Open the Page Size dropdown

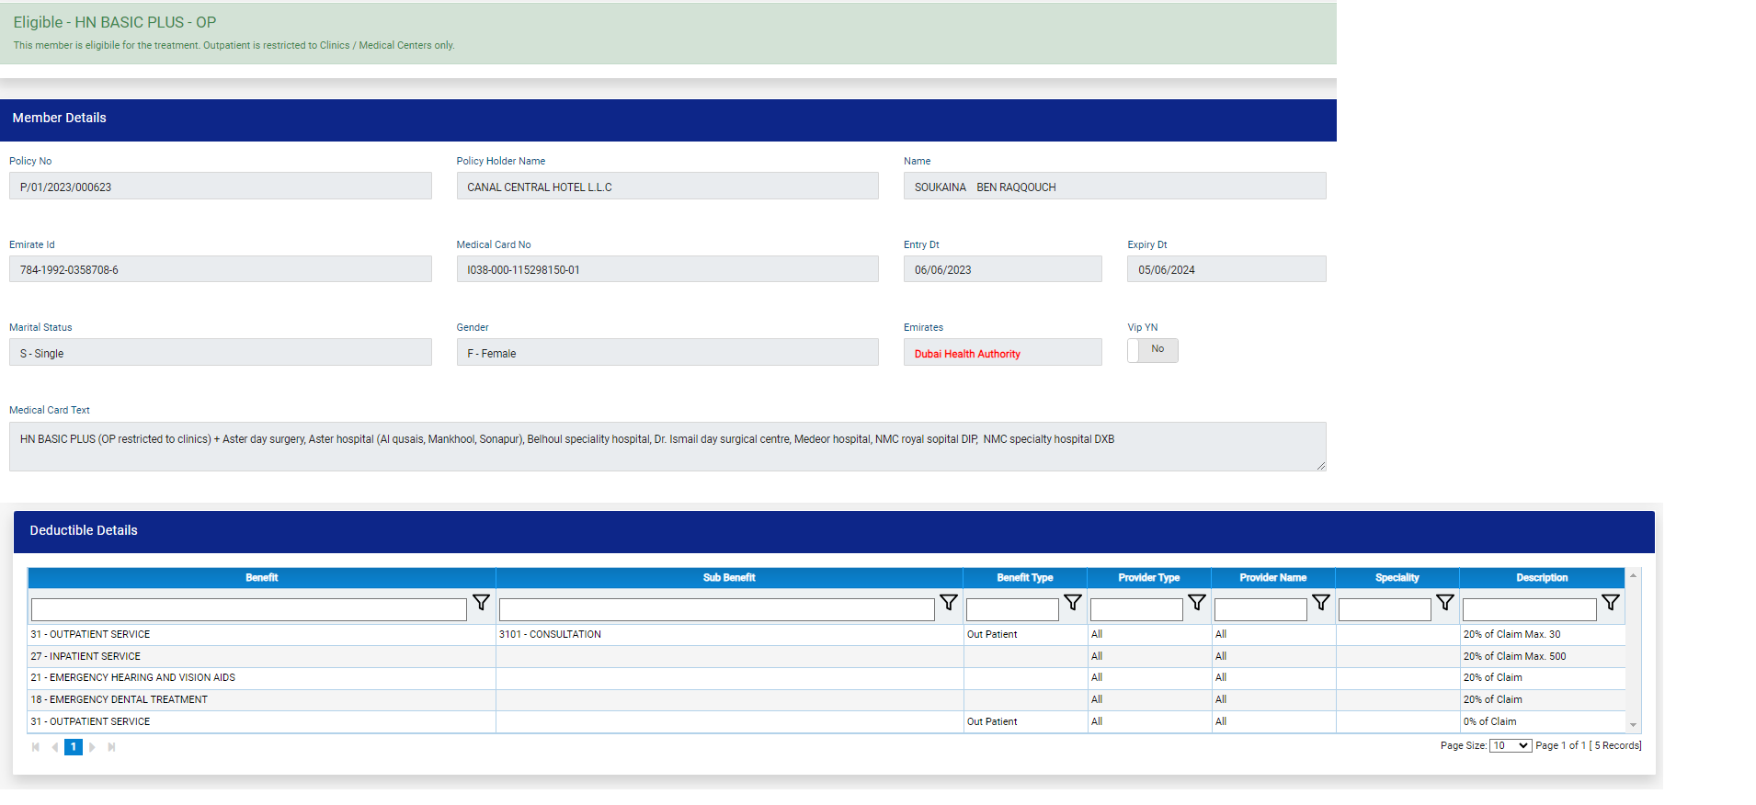point(1510,745)
